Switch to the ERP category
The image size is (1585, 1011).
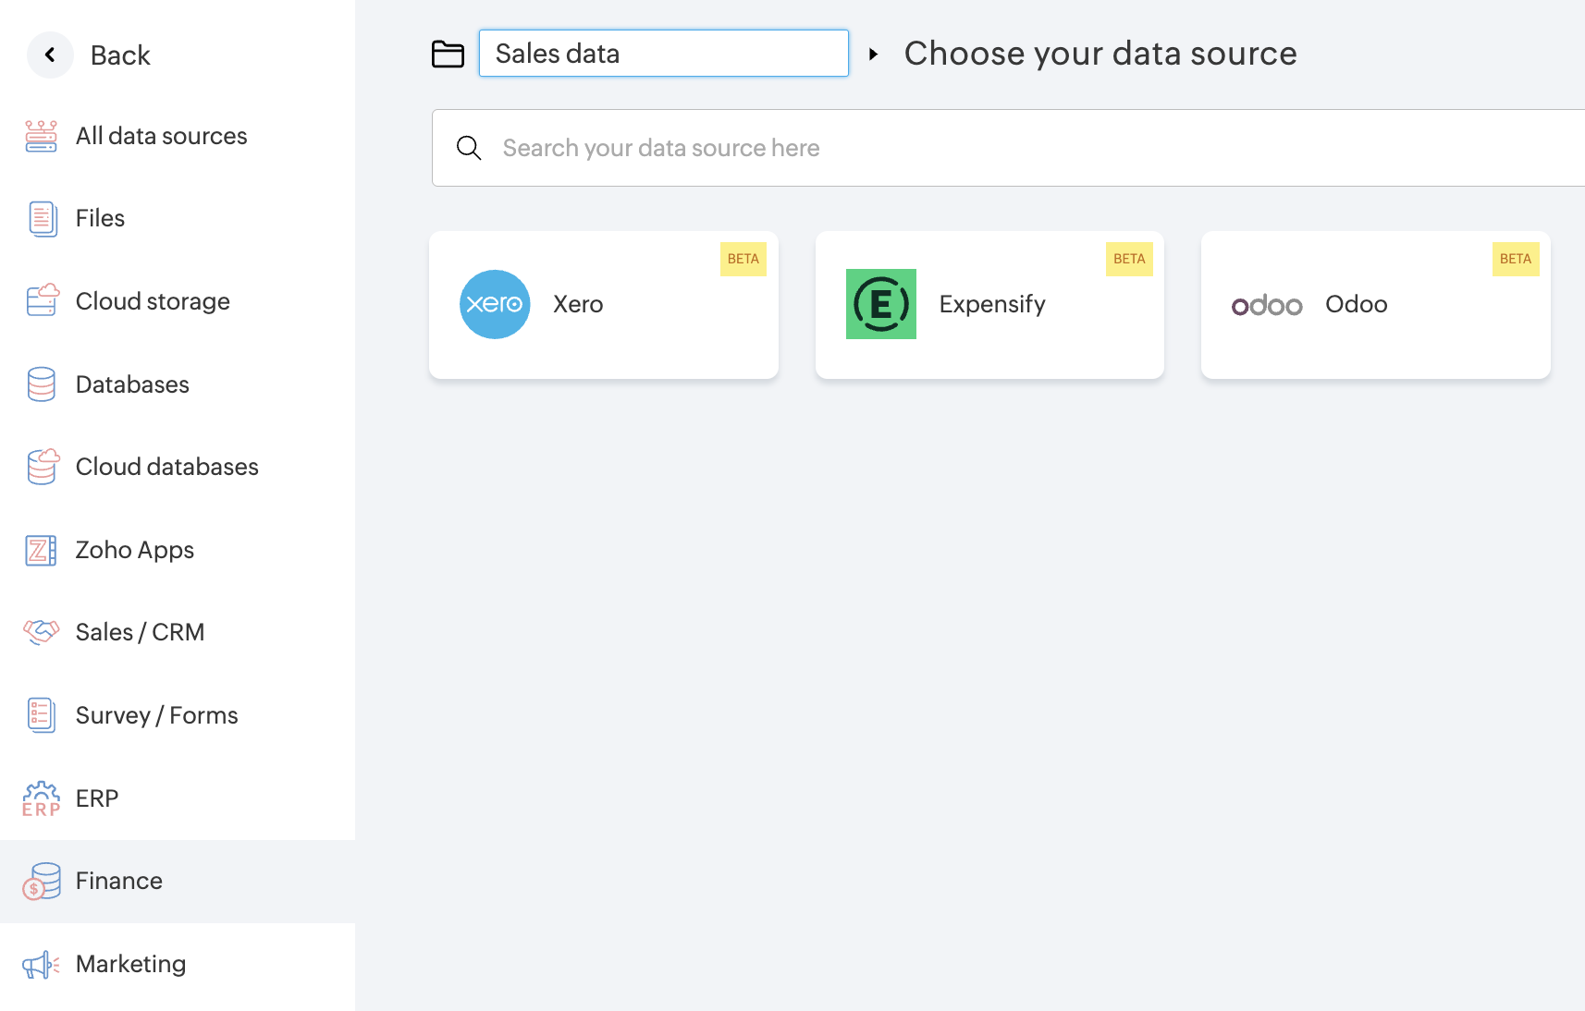pos(96,798)
